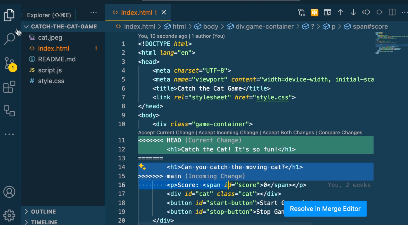The image size is (408, 225).
Task: Click the sparkle icon on line 14
Action: tap(142, 167)
